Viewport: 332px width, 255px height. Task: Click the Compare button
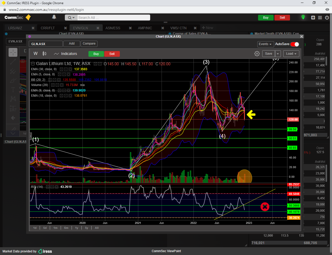(89, 44)
